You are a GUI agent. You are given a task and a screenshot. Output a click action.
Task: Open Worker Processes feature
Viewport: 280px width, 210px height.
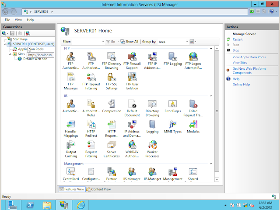(152, 149)
